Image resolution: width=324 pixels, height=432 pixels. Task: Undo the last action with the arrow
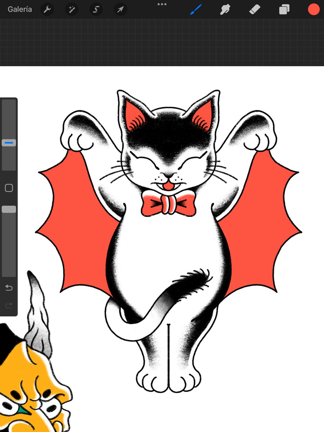(x=9, y=288)
